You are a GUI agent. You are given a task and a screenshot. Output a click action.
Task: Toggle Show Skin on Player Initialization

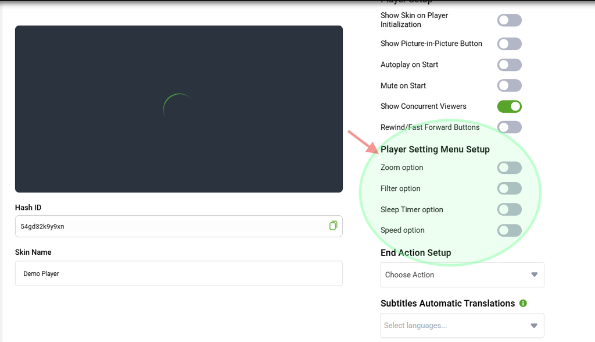[x=509, y=20]
